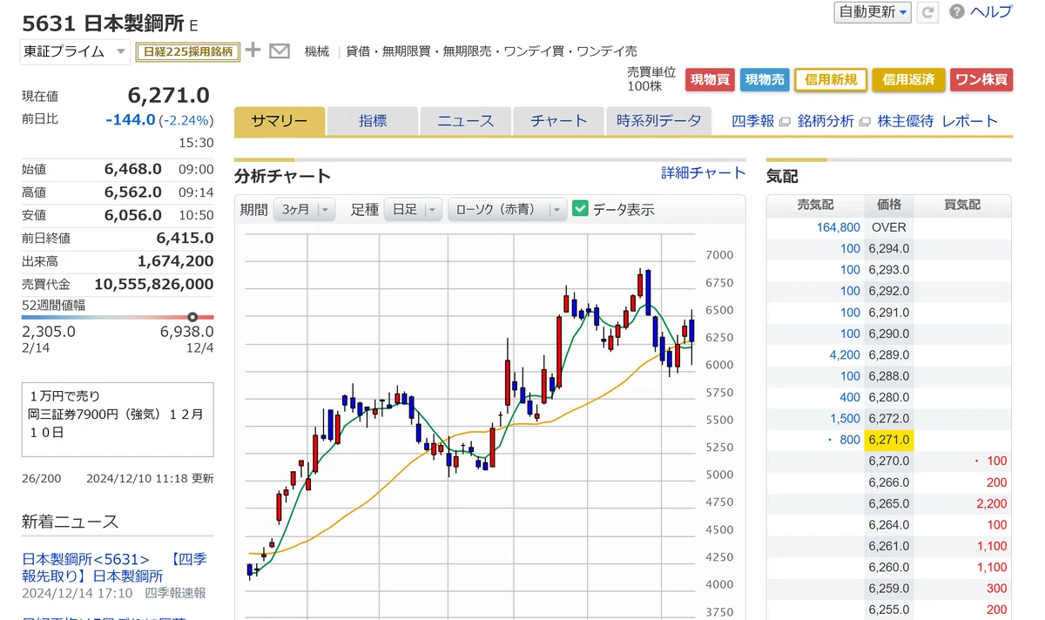Image resolution: width=1045 pixels, height=620 pixels.
Task: Switch to the 時系列データ tab
Action: coord(659,121)
